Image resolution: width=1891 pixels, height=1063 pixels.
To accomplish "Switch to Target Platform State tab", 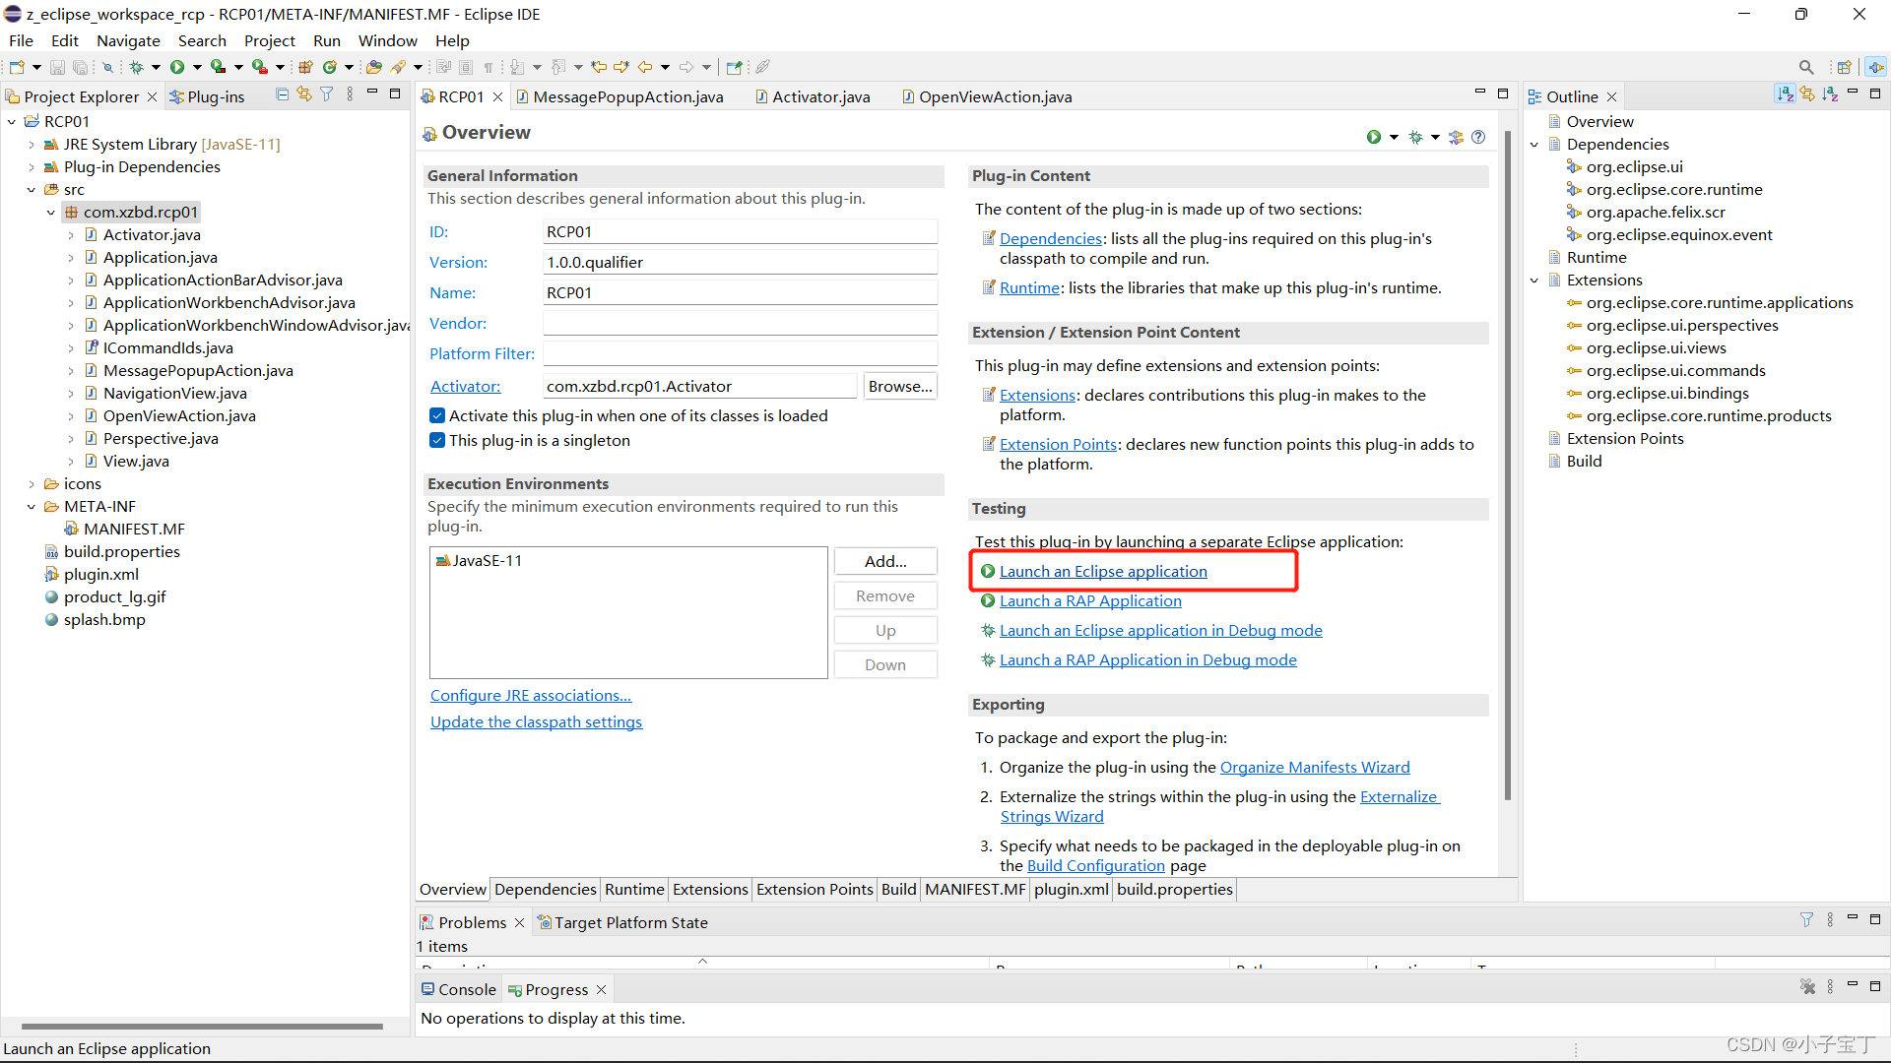I will tap(621, 922).
